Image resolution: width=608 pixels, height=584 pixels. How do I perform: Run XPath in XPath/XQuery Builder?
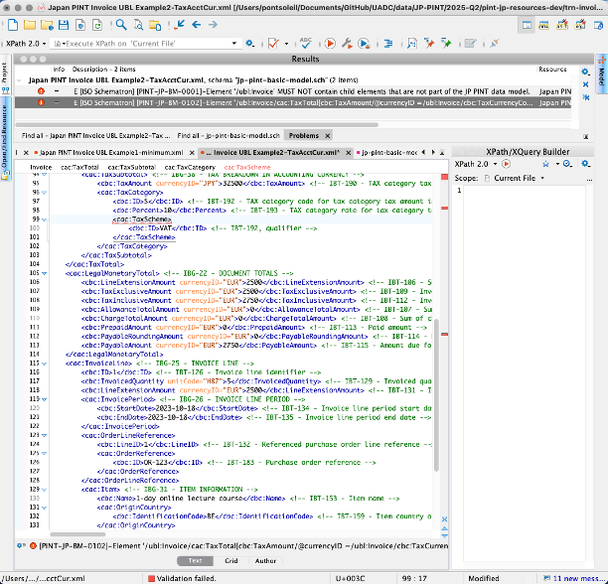[x=506, y=164]
